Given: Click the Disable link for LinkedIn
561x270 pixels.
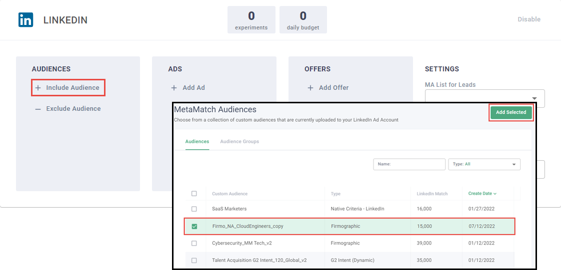Looking at the screenshot, I should click(x=528, y=19).
